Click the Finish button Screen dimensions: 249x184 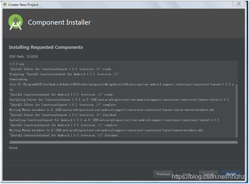click(x=231, y=174)
